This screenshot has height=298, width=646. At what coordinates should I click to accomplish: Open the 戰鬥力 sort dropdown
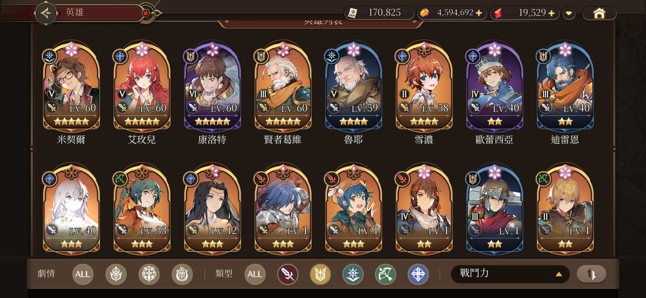click(509, 274)
